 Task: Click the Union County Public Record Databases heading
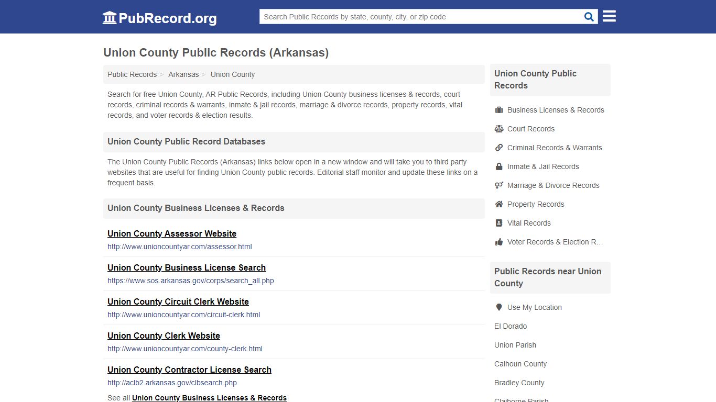[186, 141]
